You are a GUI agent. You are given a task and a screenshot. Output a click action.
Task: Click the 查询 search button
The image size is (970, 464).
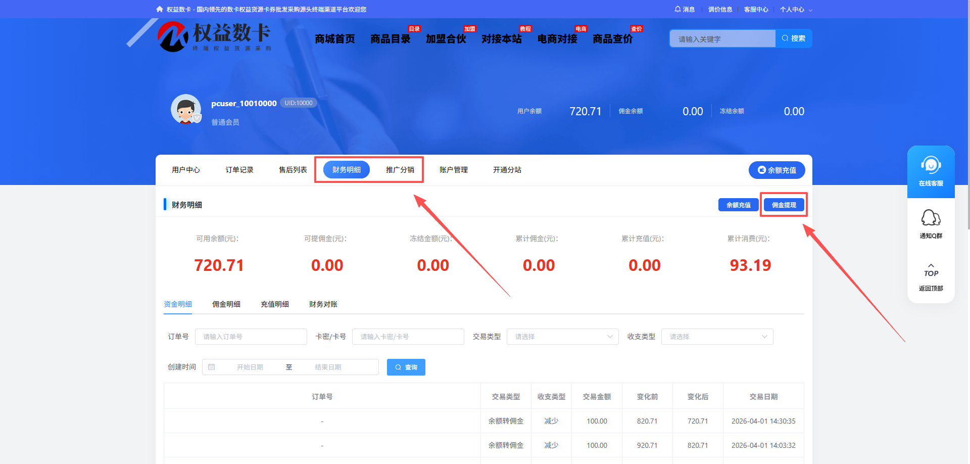click(406, 367)
